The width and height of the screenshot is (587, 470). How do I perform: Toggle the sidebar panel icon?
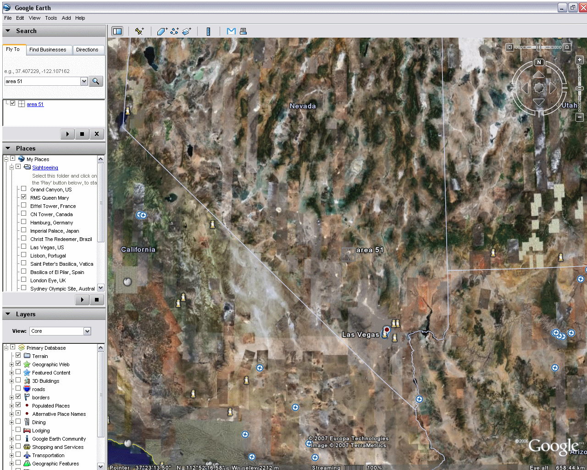[117, 31]
